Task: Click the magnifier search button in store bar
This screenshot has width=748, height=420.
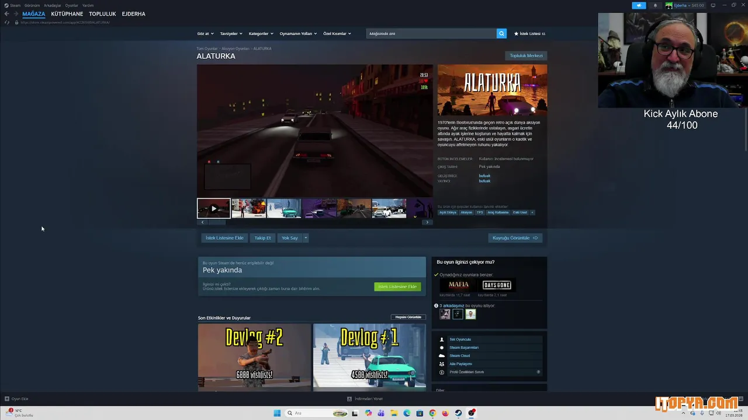Action: click(x=501, y=34)
